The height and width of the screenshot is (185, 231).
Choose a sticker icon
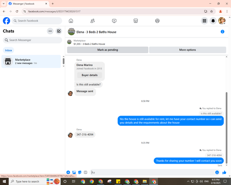(x=80, y=172)
